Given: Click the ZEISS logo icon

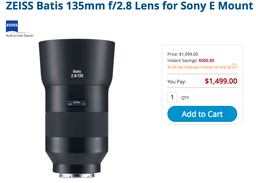Looking at the screenshot, I should 12,26.
